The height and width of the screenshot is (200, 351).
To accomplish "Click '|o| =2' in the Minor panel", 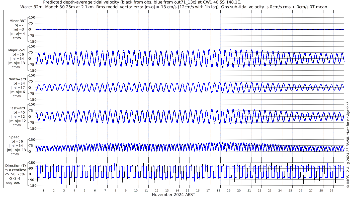I will click(19, 25).
